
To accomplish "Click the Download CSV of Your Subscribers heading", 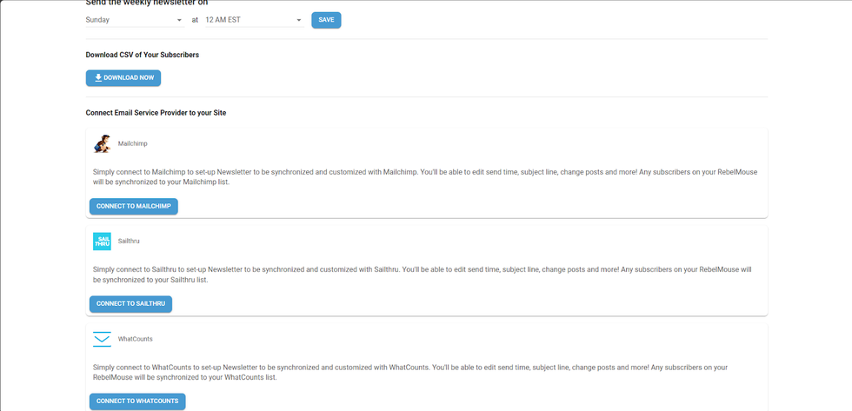I will click(143, 55).
